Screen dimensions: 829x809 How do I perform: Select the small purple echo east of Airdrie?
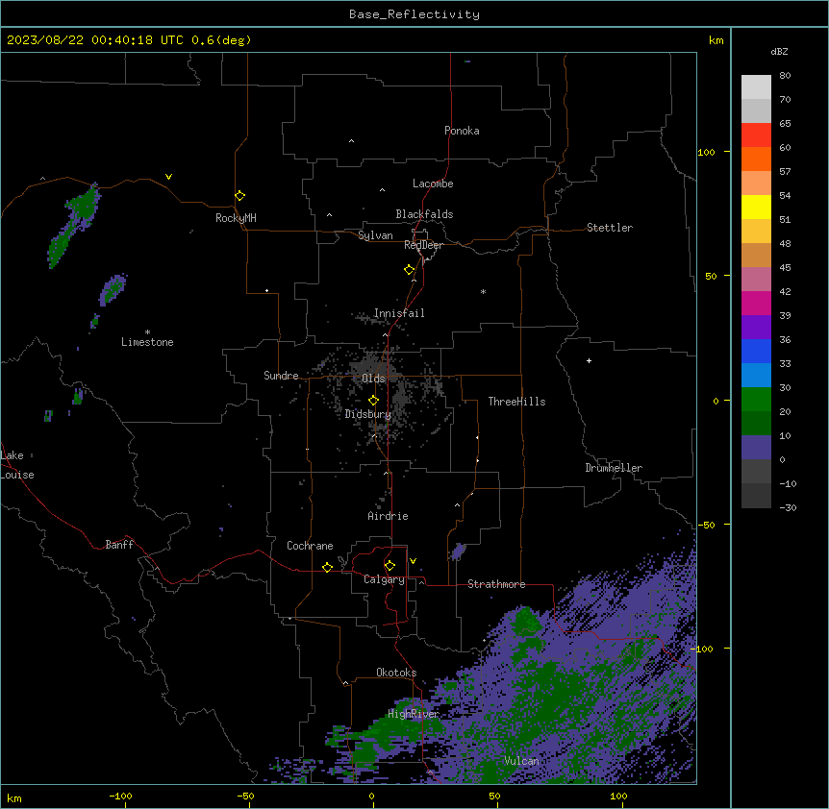(458, 552)
